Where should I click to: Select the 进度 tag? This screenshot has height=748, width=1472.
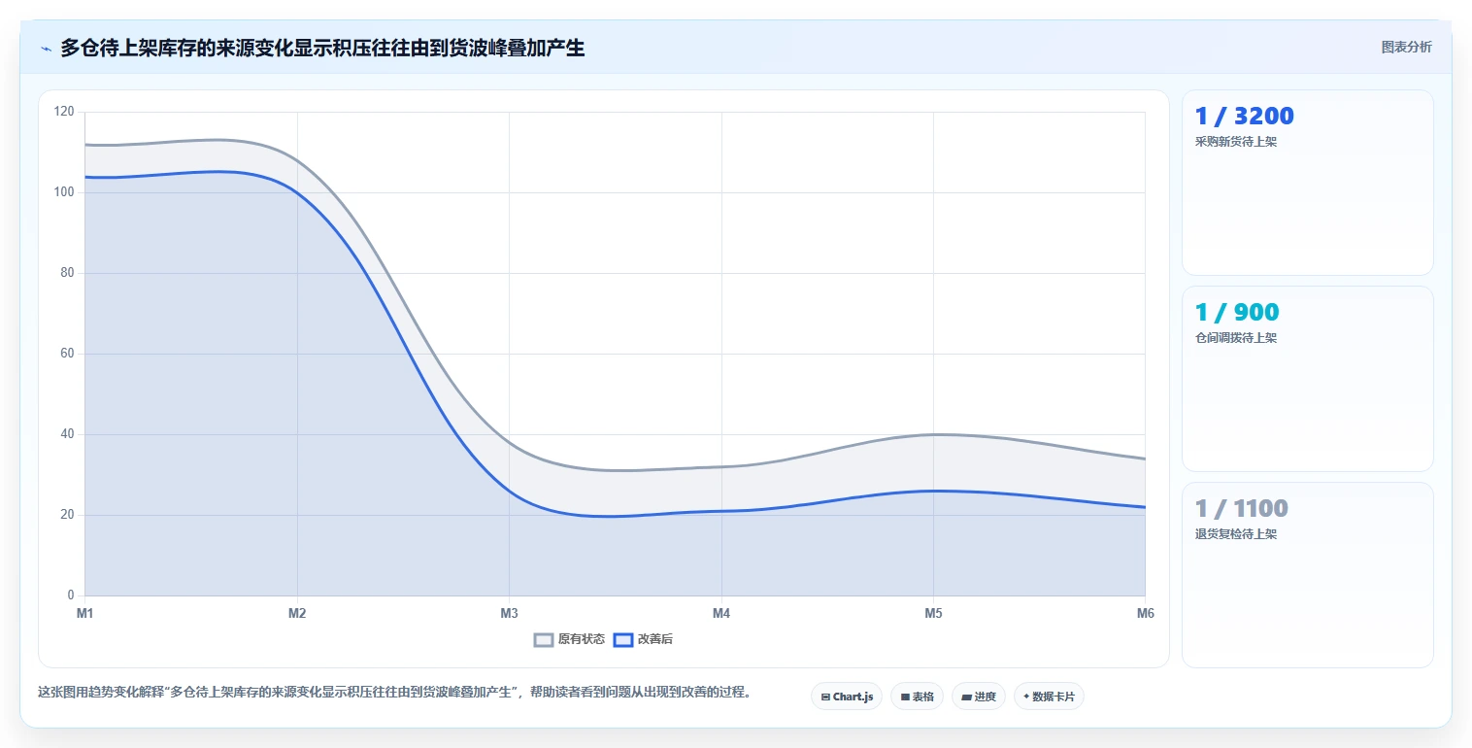point(978,697)
